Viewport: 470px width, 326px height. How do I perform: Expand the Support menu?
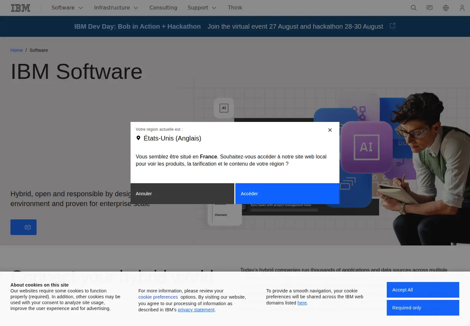pyautogui.click(x=202, y=8)
